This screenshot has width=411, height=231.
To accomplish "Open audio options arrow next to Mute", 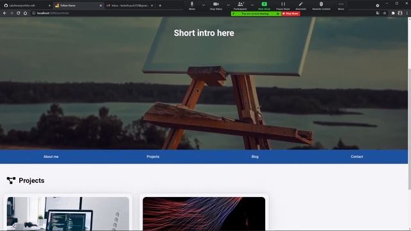I will [x=204, y=5].
